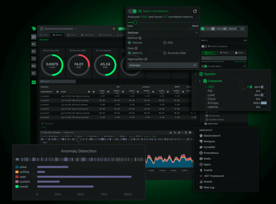Open the Alerts tab in sidebar
This screenshot has height=204, width=276.
coord(239,53)
